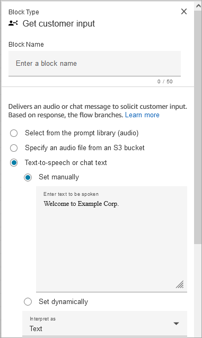Click the textarea resize grip icon

coord(180,284)
